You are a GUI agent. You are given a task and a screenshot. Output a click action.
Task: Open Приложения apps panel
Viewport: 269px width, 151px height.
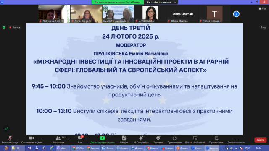[x=175, y=140]
